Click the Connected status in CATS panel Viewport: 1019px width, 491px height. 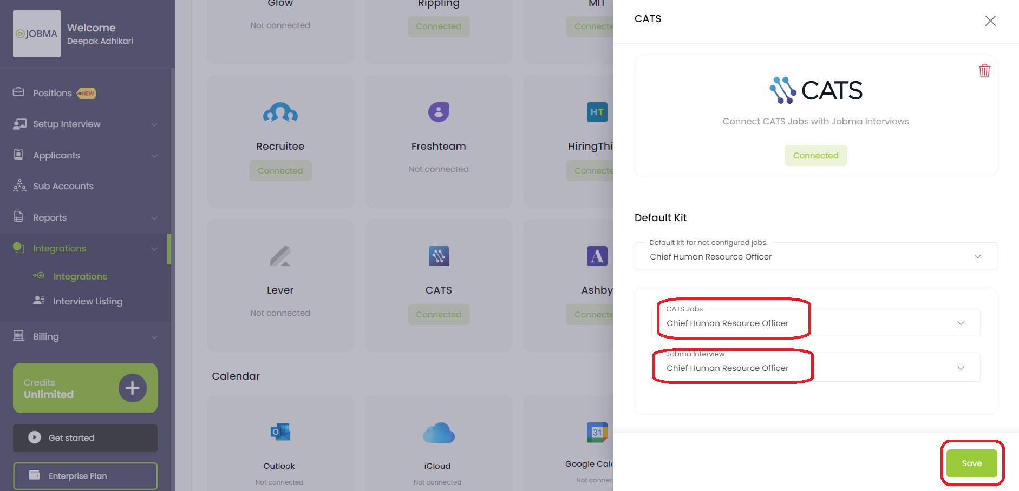tap(816, 156)
